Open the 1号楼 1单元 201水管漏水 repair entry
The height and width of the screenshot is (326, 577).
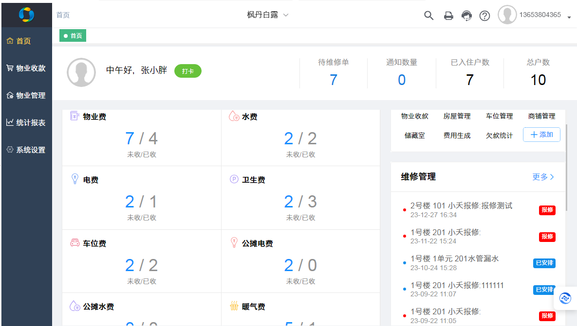click(454, 259)
